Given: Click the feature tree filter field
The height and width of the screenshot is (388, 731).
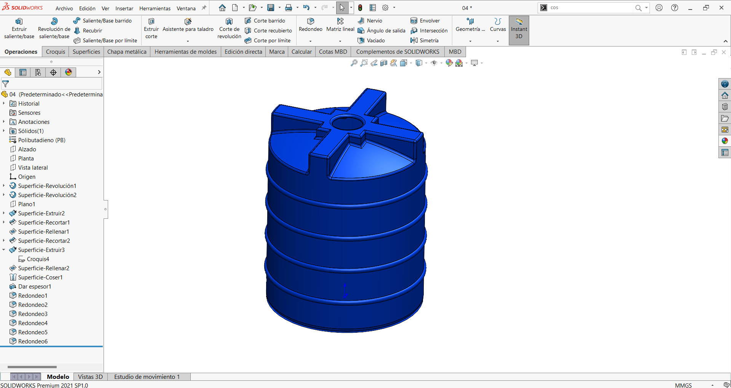Looking at the screenshot, I should [52, 83].
